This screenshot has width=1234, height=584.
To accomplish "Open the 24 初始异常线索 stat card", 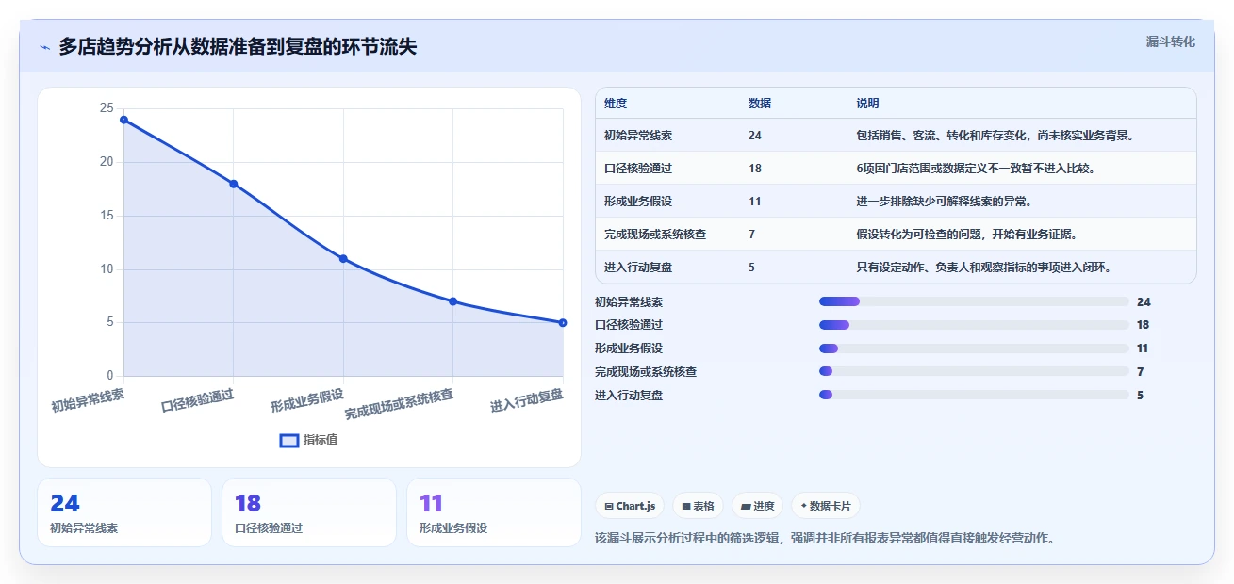I will (124, 512).
